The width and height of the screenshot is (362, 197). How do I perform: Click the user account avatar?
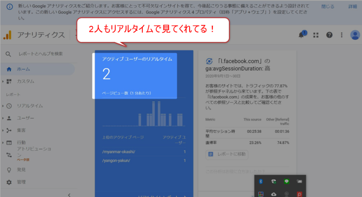point(355,35)
